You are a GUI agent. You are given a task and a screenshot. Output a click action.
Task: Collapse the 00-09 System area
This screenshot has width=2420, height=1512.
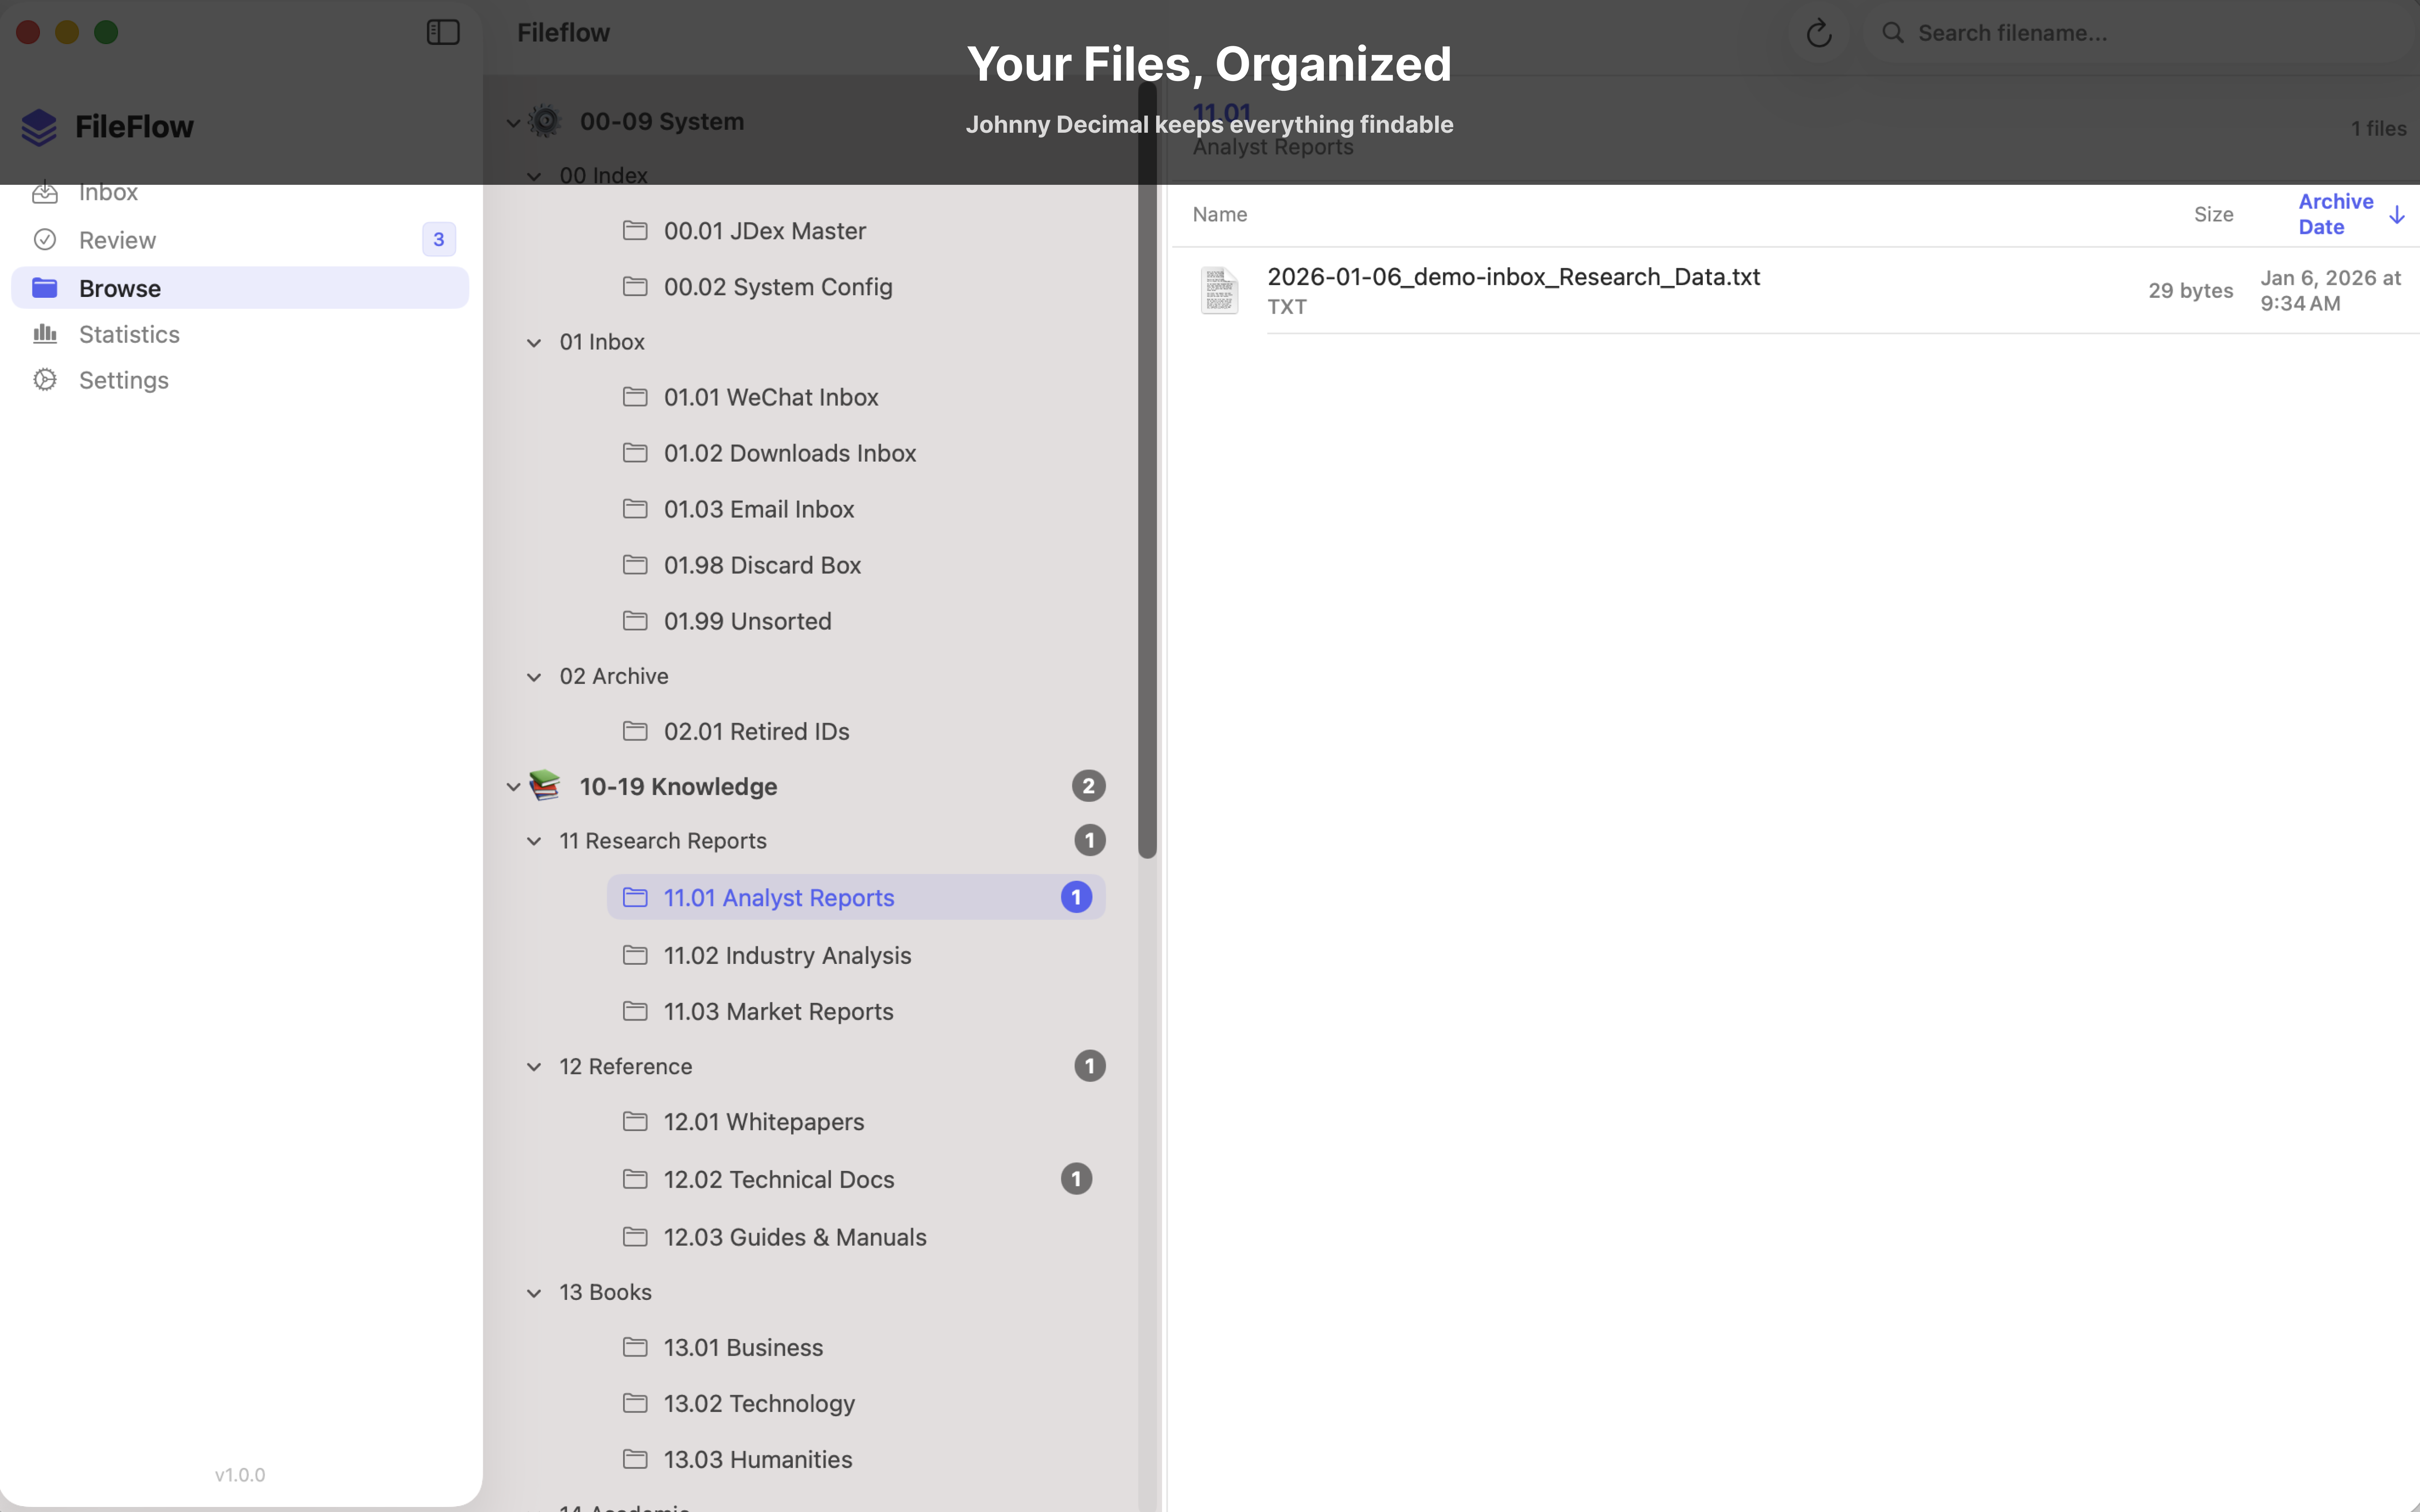click(x=513, y=121)
